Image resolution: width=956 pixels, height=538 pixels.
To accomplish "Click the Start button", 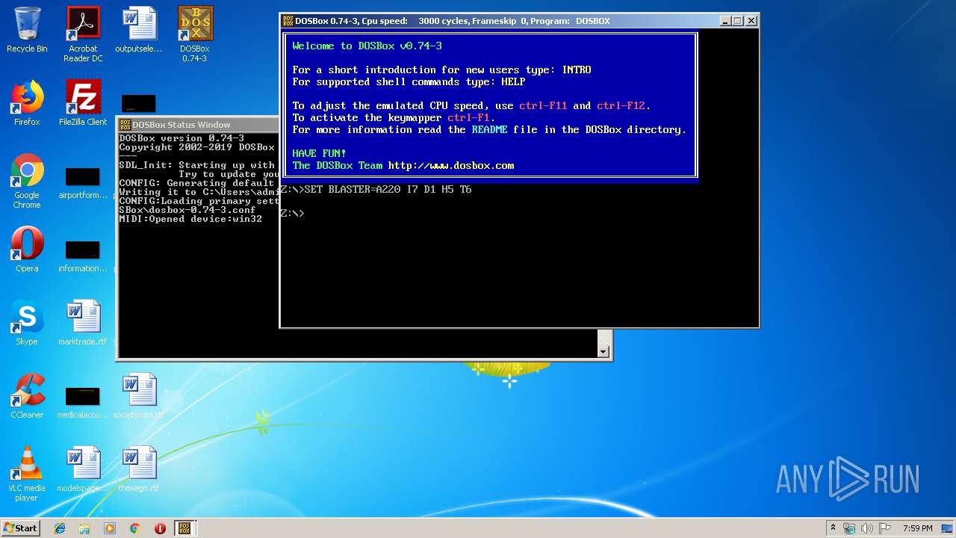I will (20, 528).
